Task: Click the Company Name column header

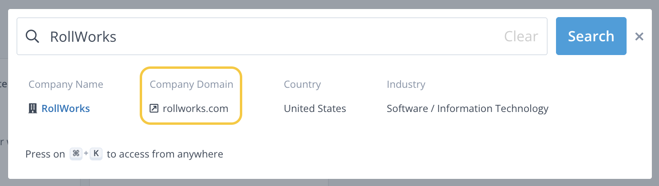Action: [x=66, y=84]
